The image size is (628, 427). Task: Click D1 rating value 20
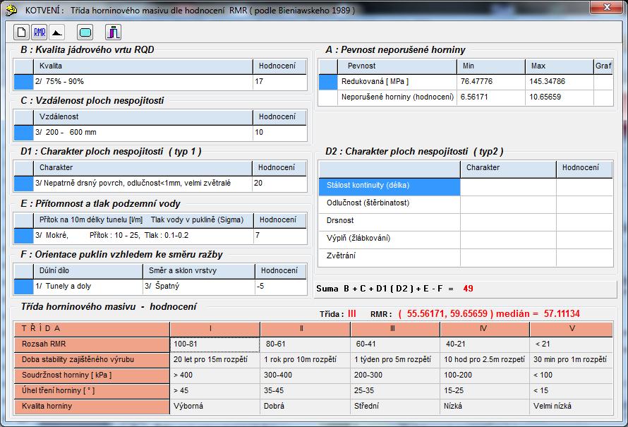tap(279, 184)
